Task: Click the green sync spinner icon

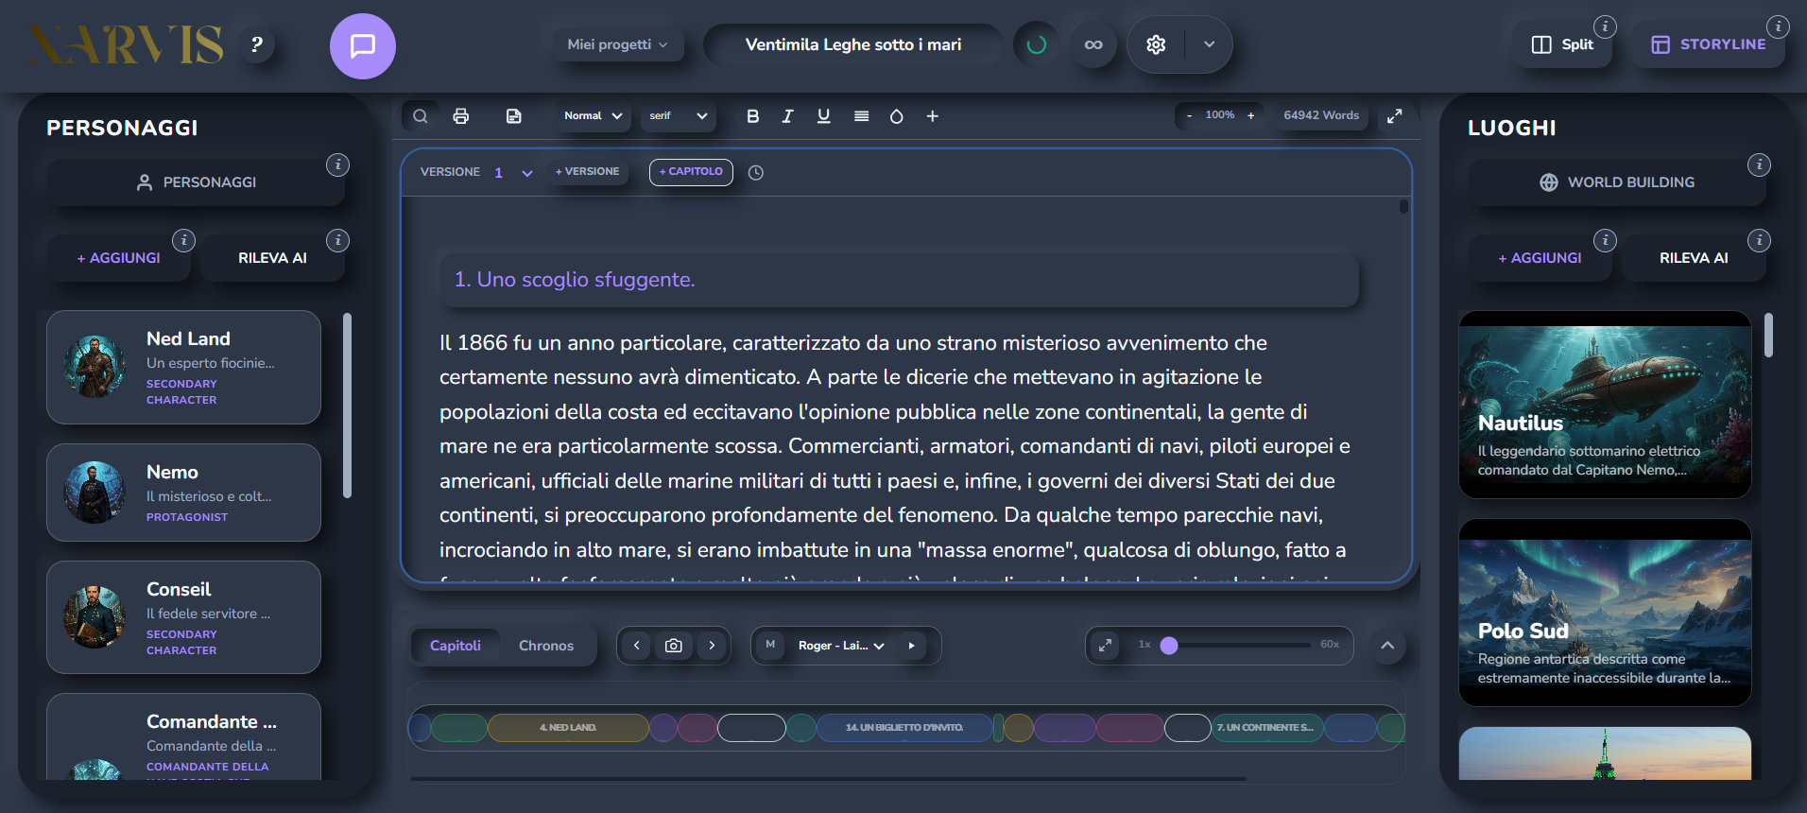Action: pyautogui.click(x=1037, y=44)
